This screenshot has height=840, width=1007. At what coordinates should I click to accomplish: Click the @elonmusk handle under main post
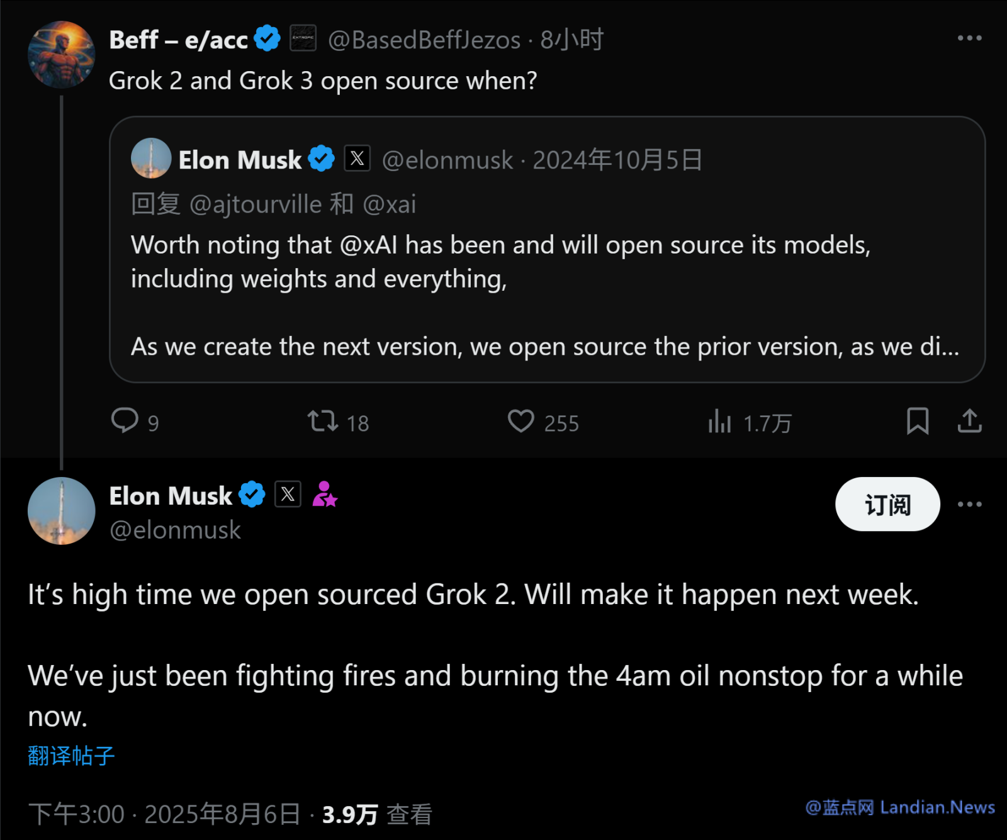click(x=175, y=530)
